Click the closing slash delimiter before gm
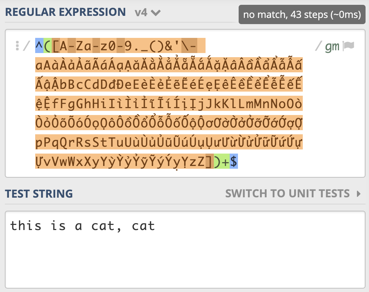Viewport: 369px width, 292px height. point(318,45)
